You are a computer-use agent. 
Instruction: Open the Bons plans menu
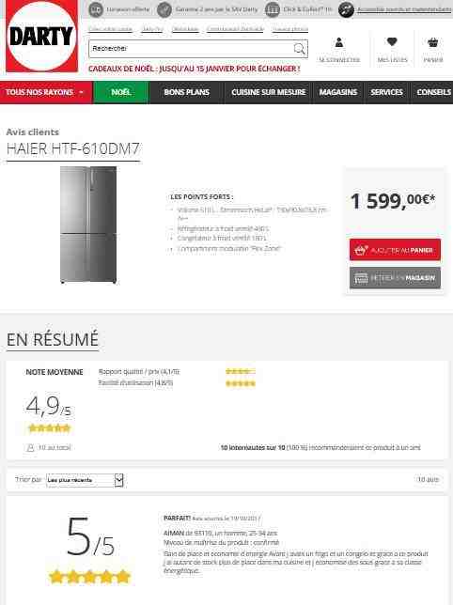click(186, 92)
